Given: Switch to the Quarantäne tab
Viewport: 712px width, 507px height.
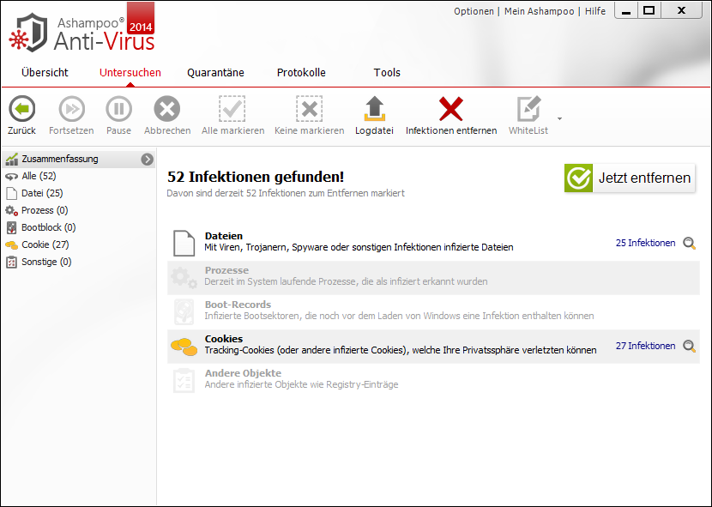Looking at the screenshot, I should 215,73.
